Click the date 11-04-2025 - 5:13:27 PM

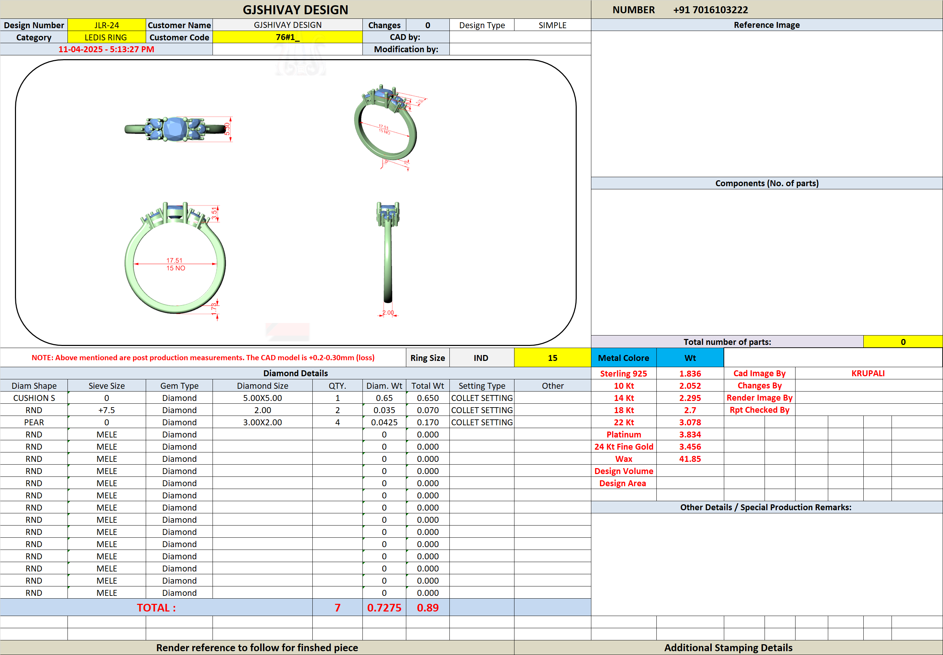pos(106,49)
